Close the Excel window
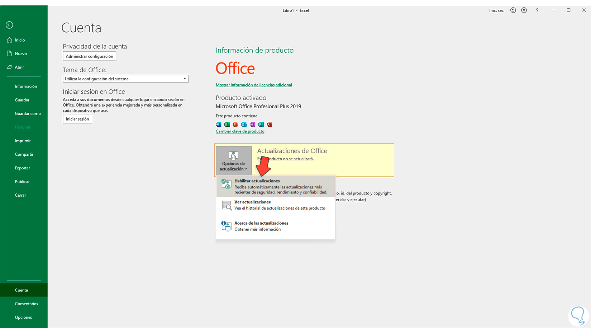The image size is (591, 333). point(584,10)
